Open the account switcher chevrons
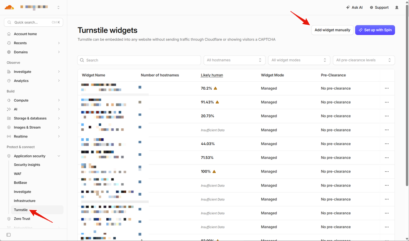 pos(58,8)
